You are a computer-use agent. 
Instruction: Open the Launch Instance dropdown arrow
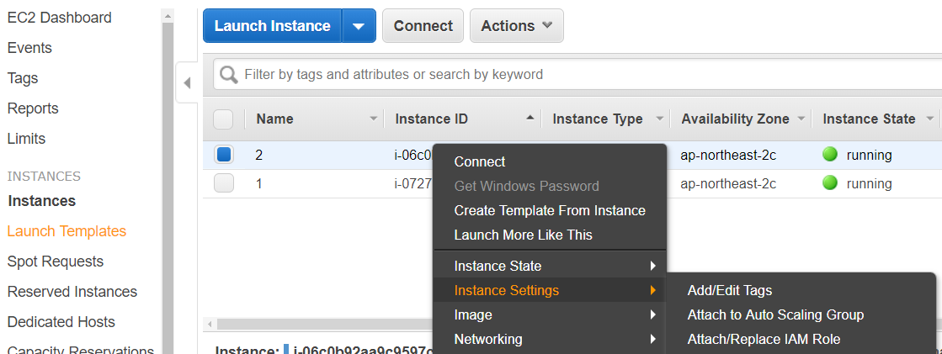point(359,26)
